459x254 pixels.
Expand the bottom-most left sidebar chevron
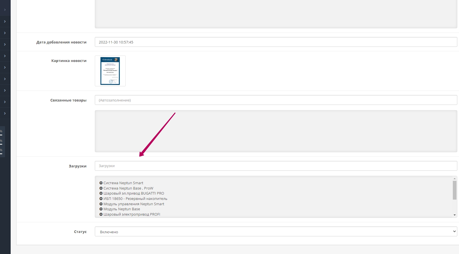5,114
